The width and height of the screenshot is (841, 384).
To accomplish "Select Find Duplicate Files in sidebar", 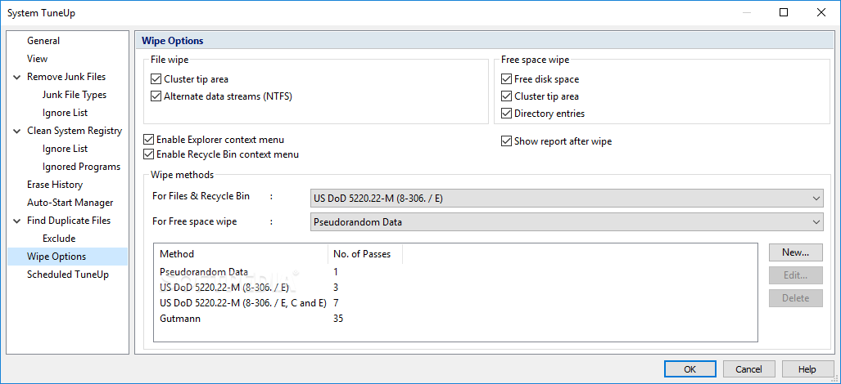I will click(x=69, y=221).
